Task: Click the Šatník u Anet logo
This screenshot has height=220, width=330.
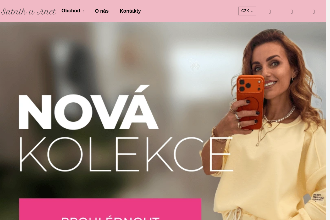Action: point(28,11)
